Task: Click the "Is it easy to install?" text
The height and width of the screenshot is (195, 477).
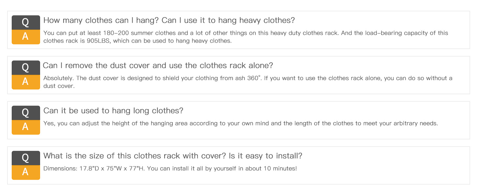Action: pos(266,156)
